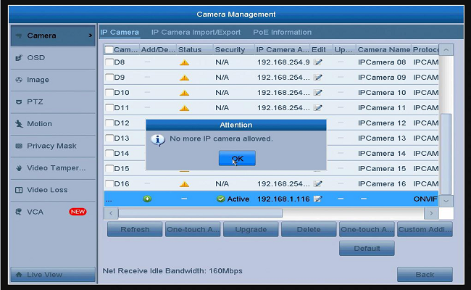This screenshot has height=290, width=471.
Task: Tick the checkbox for camera D10
Action: [x=109, y=93]
